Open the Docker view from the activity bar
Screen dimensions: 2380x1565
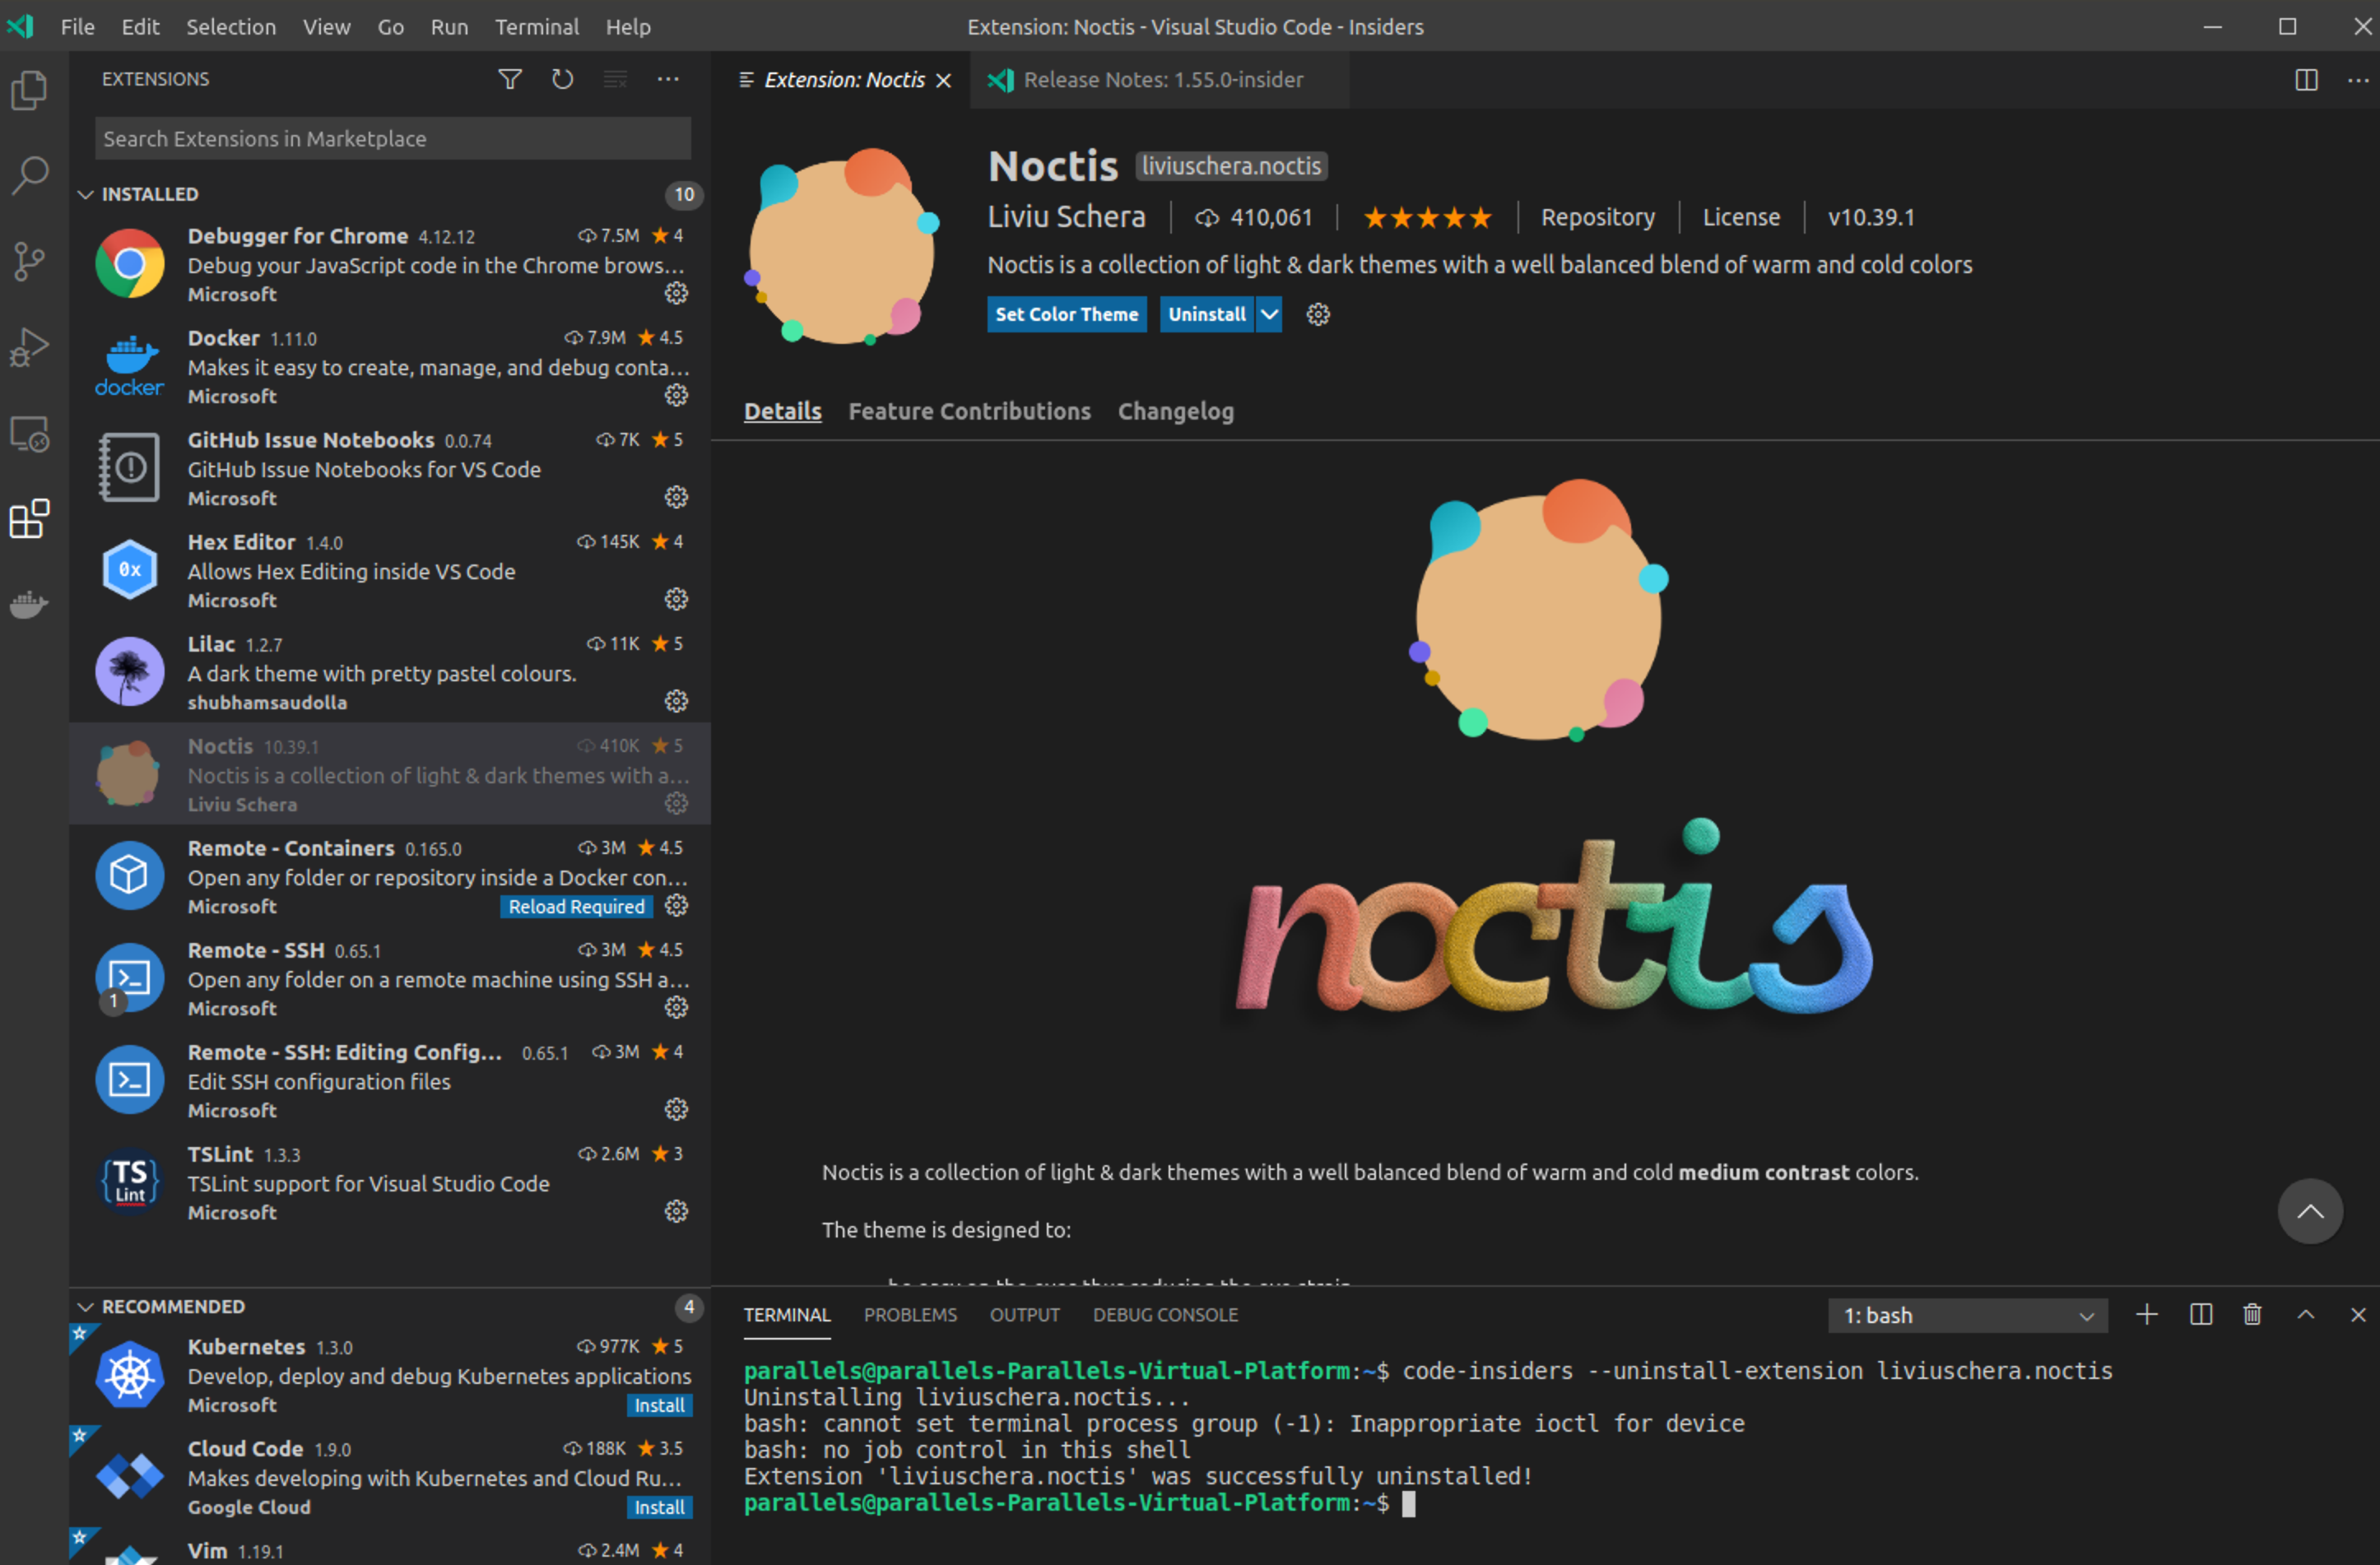pyautogui.click(x=29, y=603)
